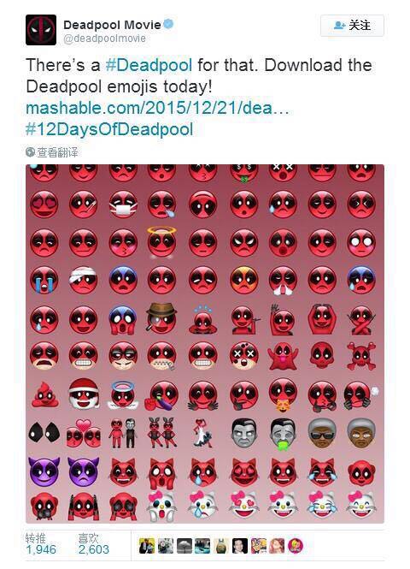Click 查看翻译 to view translation
The image size is (410, 569).
tap(57, 152)
